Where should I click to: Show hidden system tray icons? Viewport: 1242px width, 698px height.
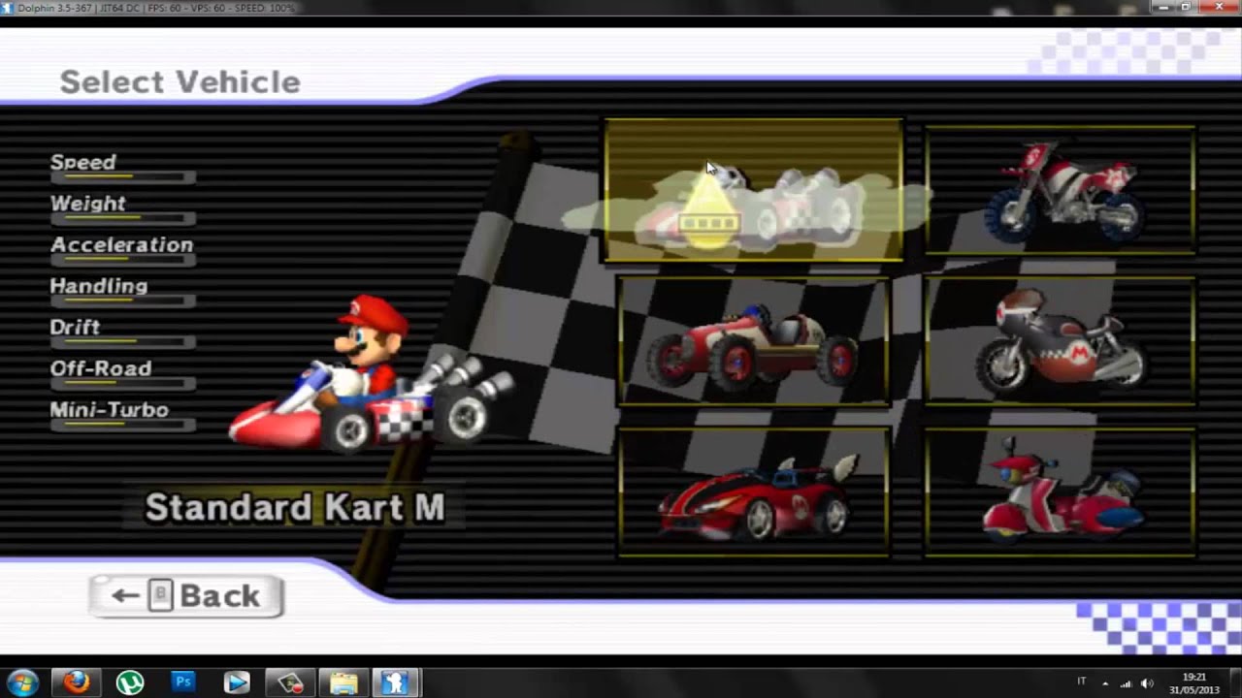[1105, 682]
